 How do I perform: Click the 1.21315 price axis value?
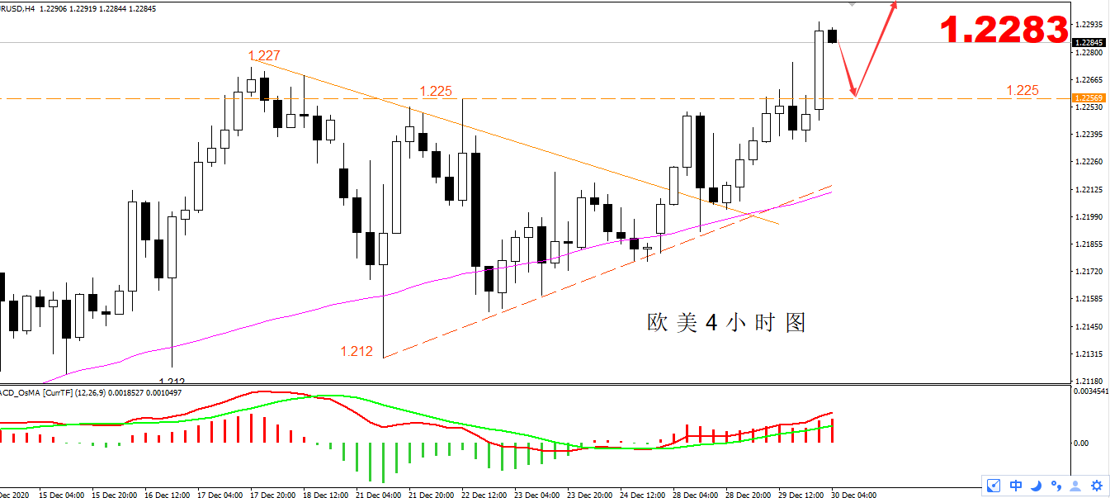point(1090,354)
